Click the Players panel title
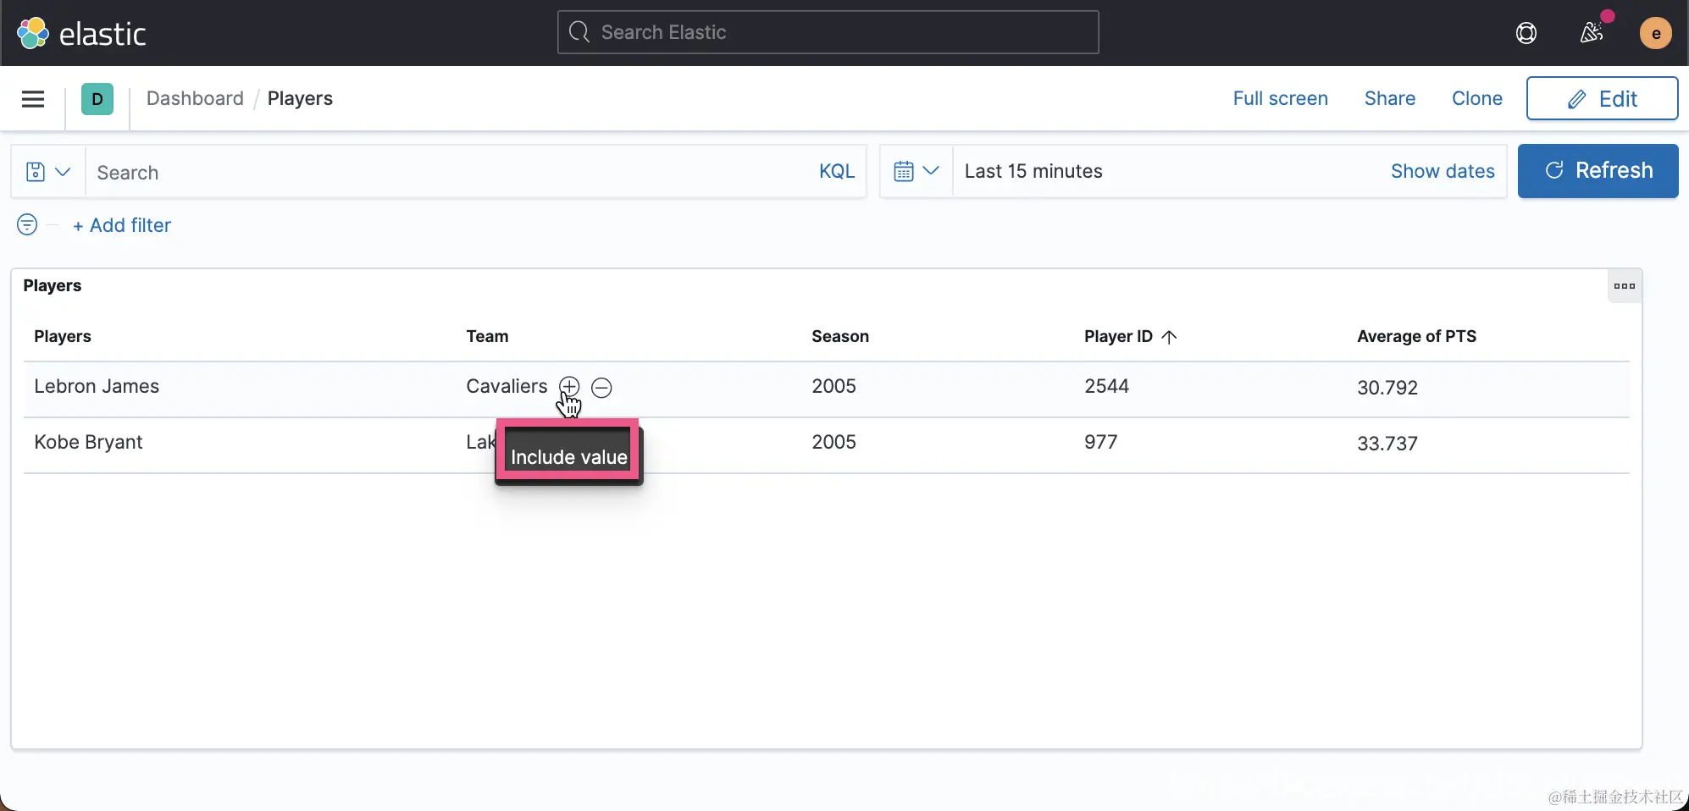 (53, 285)
